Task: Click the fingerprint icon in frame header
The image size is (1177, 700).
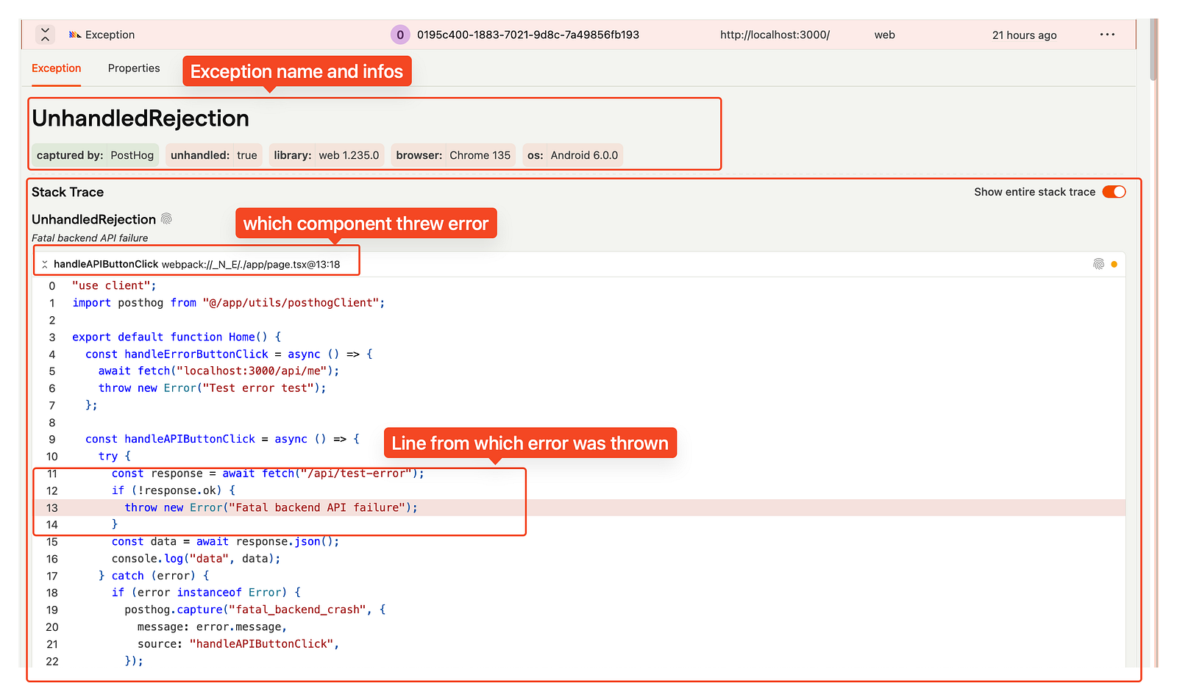Action: (1098, 264)
